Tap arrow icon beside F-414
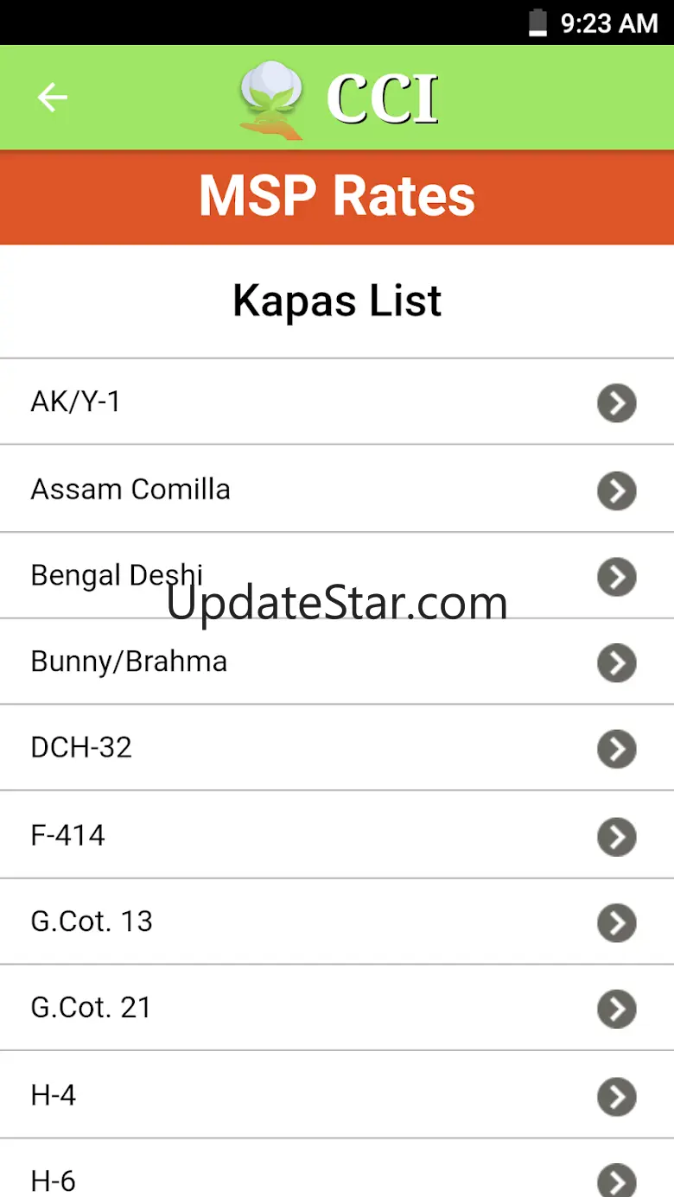The image size is (674, 1197). pos(617,837)
